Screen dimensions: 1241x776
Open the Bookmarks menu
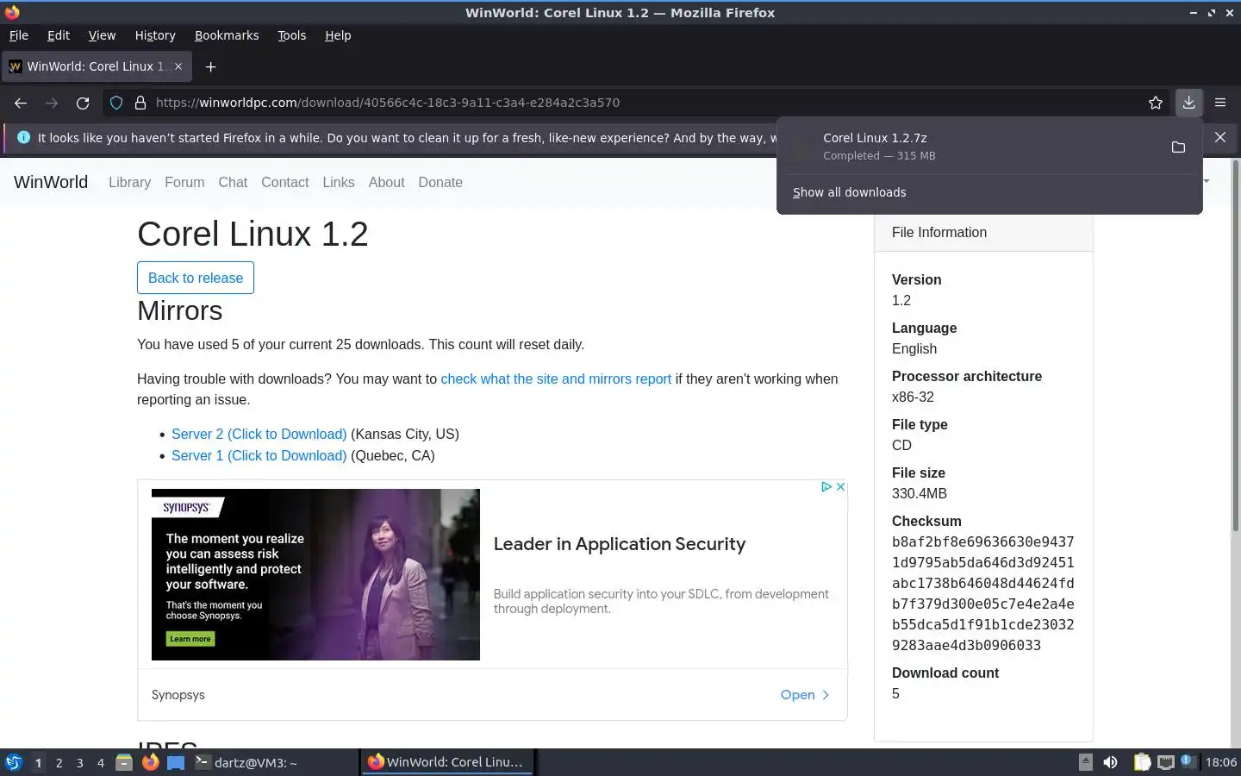[x=227, y=35]
